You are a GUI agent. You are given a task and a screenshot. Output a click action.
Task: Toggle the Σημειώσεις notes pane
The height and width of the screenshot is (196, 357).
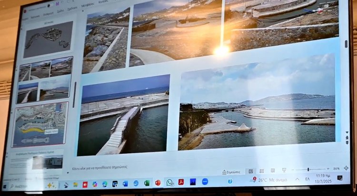pos(231,172)
